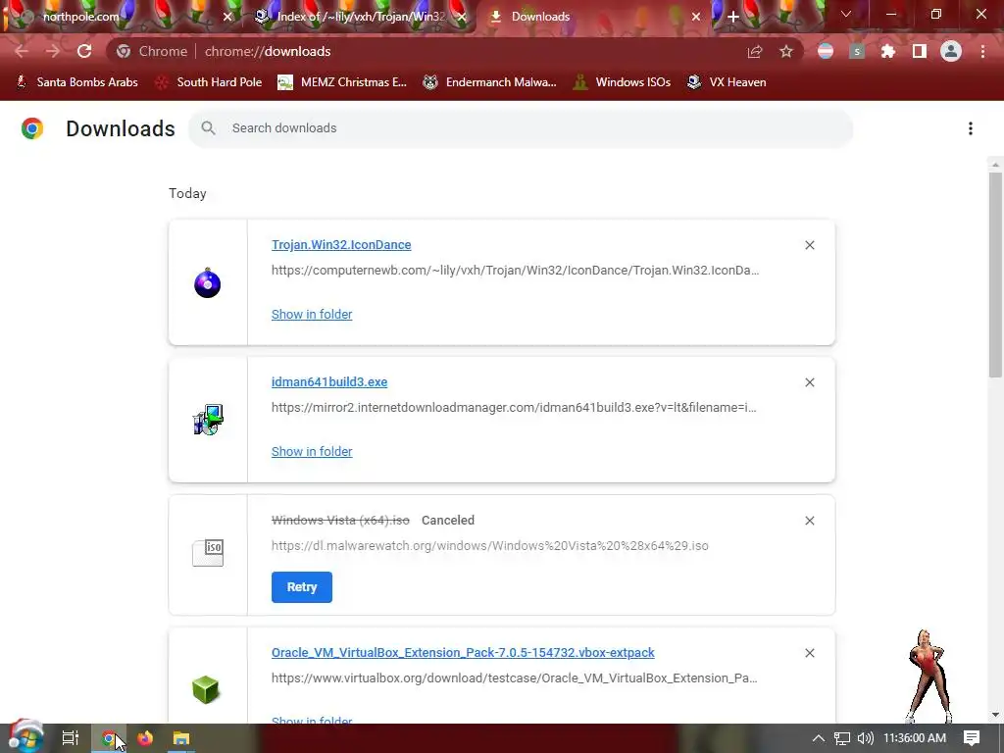The height and width of the screenshot is (753, 1004).
Task: Click the internetdownloadmanager.com source URL
Action: (514, 407)
